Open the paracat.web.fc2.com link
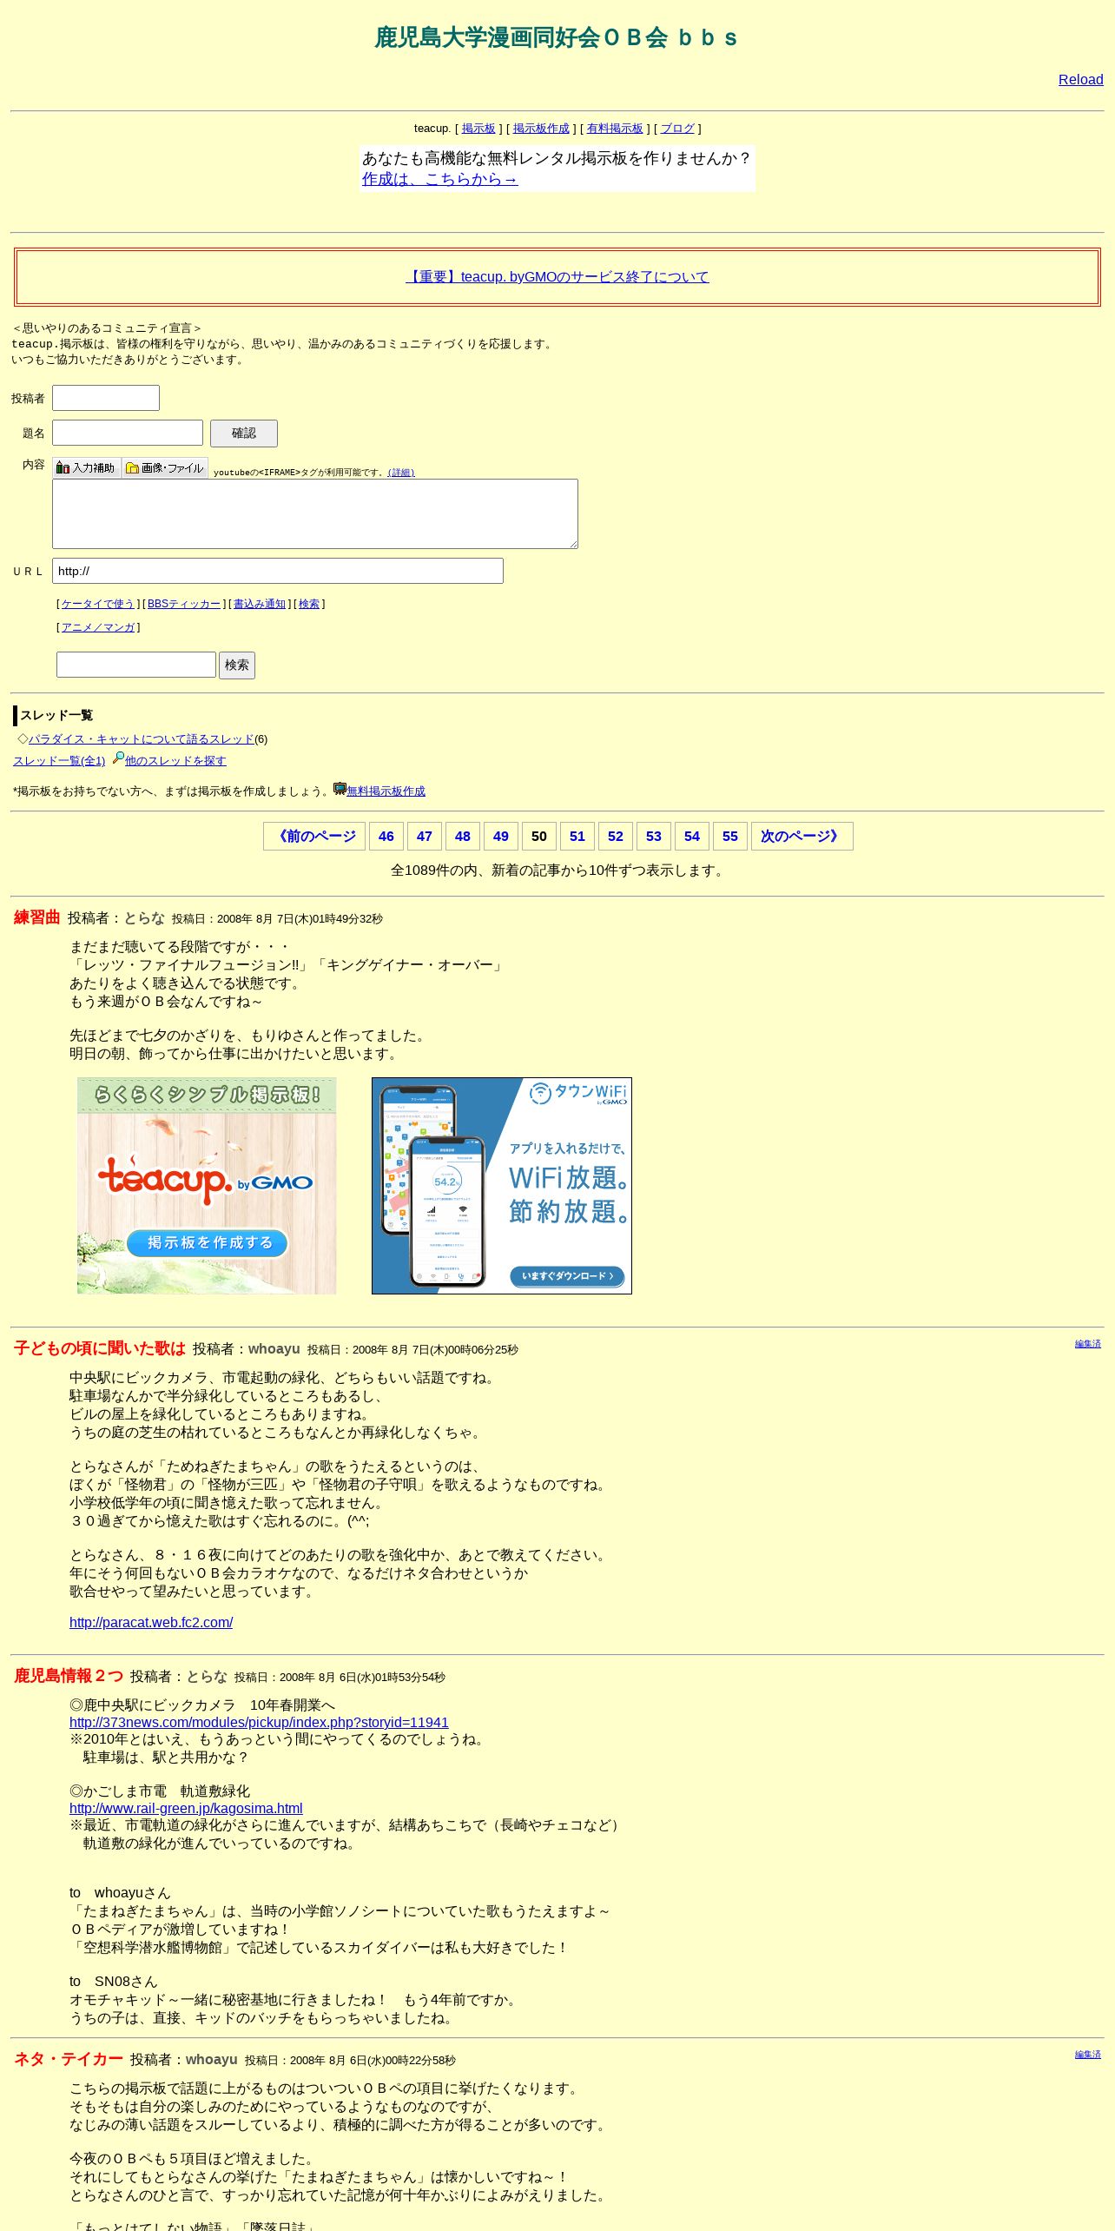Viewport: 1115px width, 2231px height. click(x=151, y=1623)
